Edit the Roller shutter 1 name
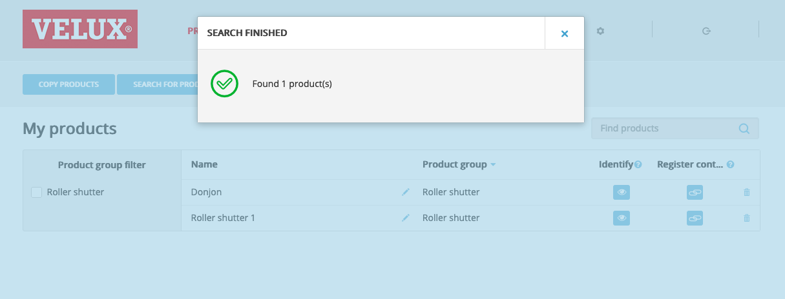 tap(406, 218)
